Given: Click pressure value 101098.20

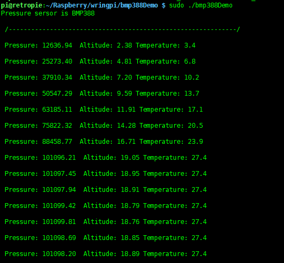Looking at the screenshot, I should coord(59,254).
